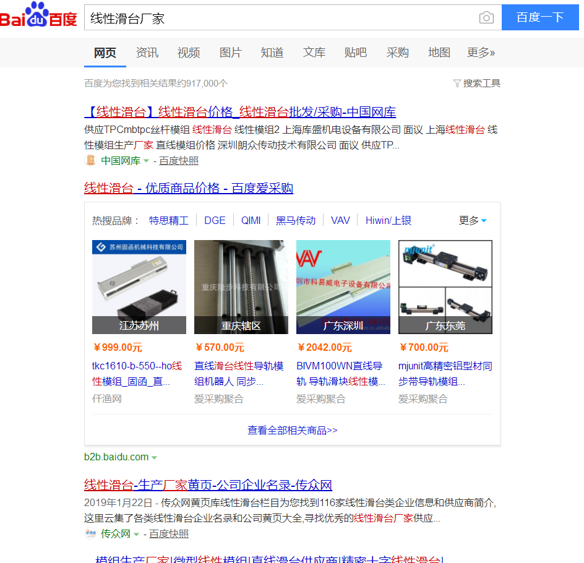
Task: Click the 搜索工具 filter icon
Action: [457, 83]
